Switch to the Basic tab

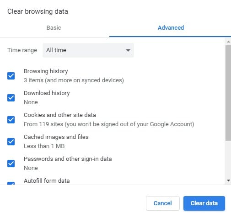point(54,28)
